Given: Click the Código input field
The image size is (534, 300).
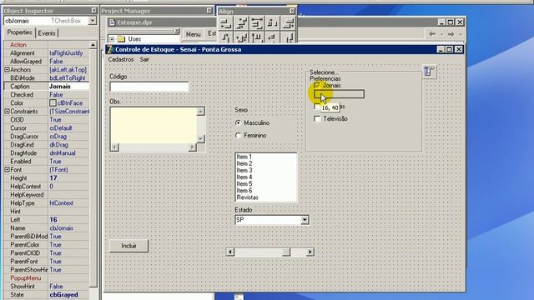Looking at the screenshot, I should click(x=149, y=87).
